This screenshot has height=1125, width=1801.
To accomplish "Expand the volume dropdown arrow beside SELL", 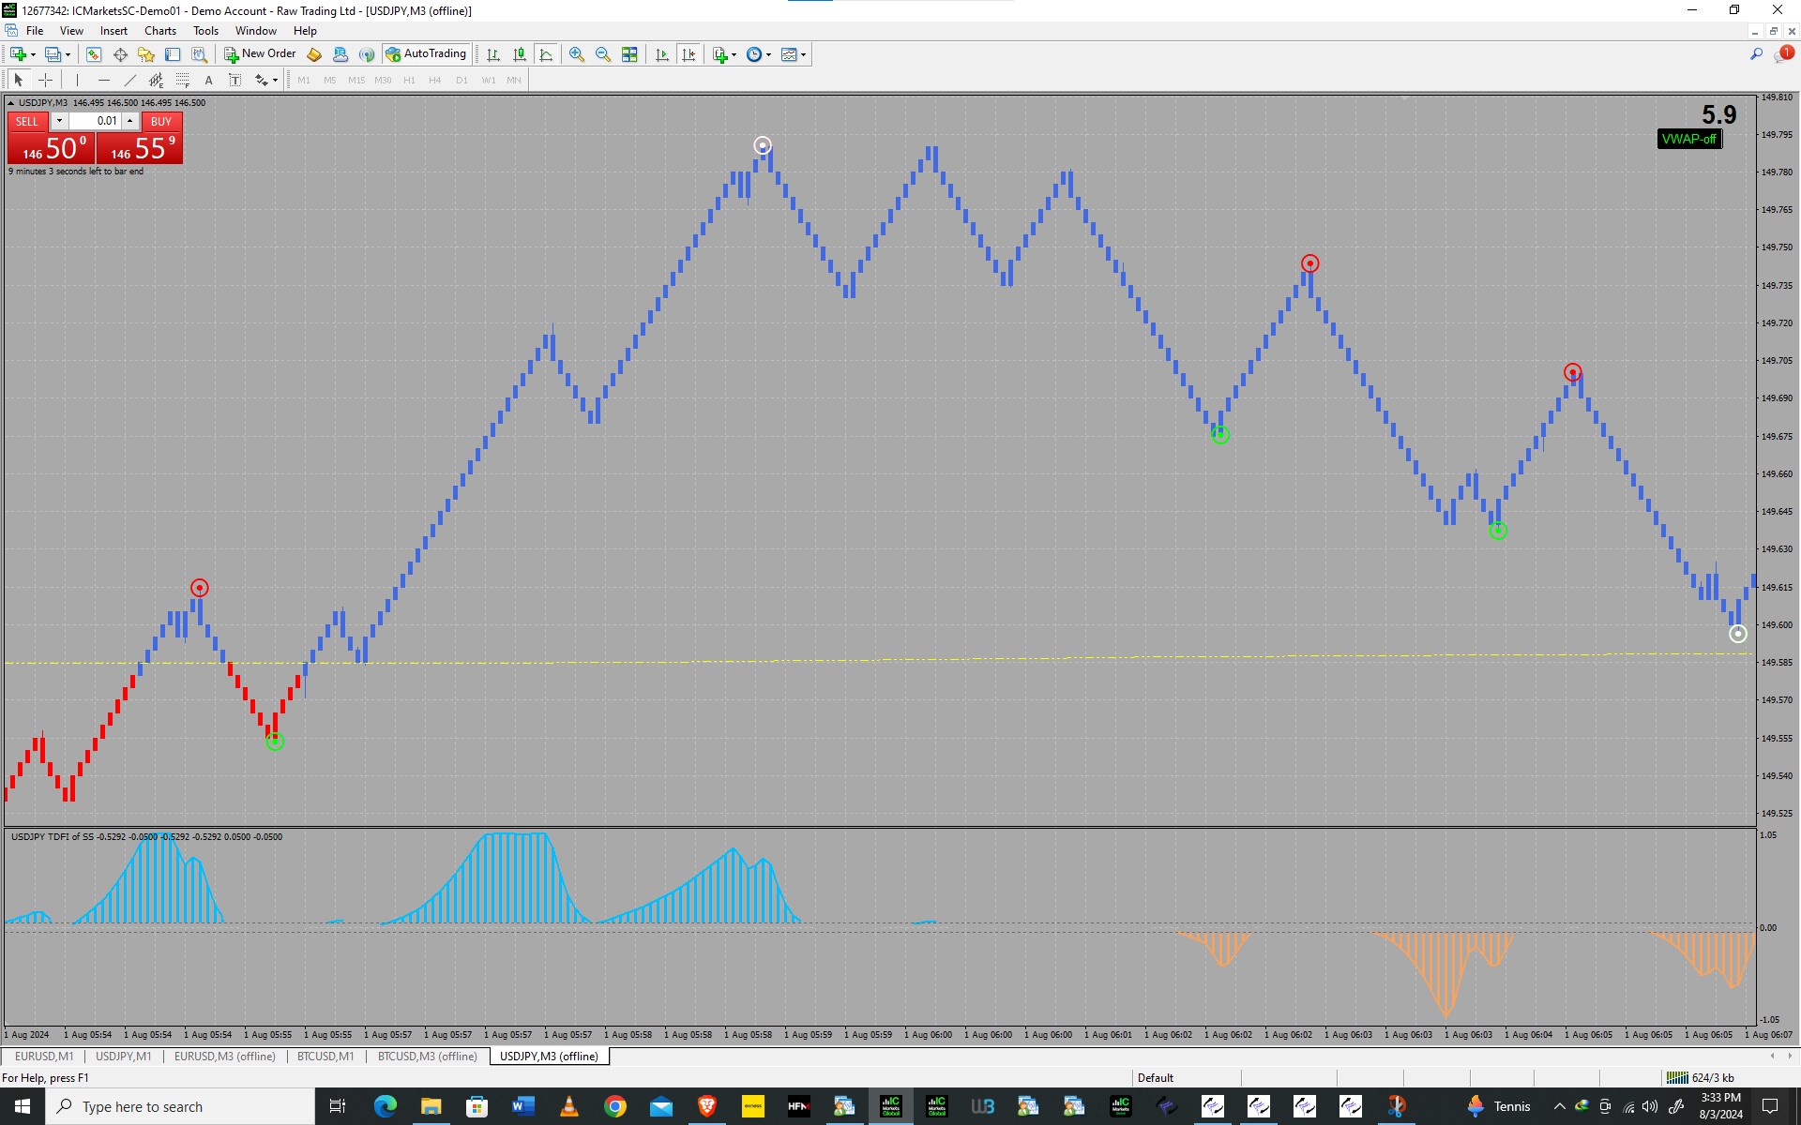I will click(59, 121).
